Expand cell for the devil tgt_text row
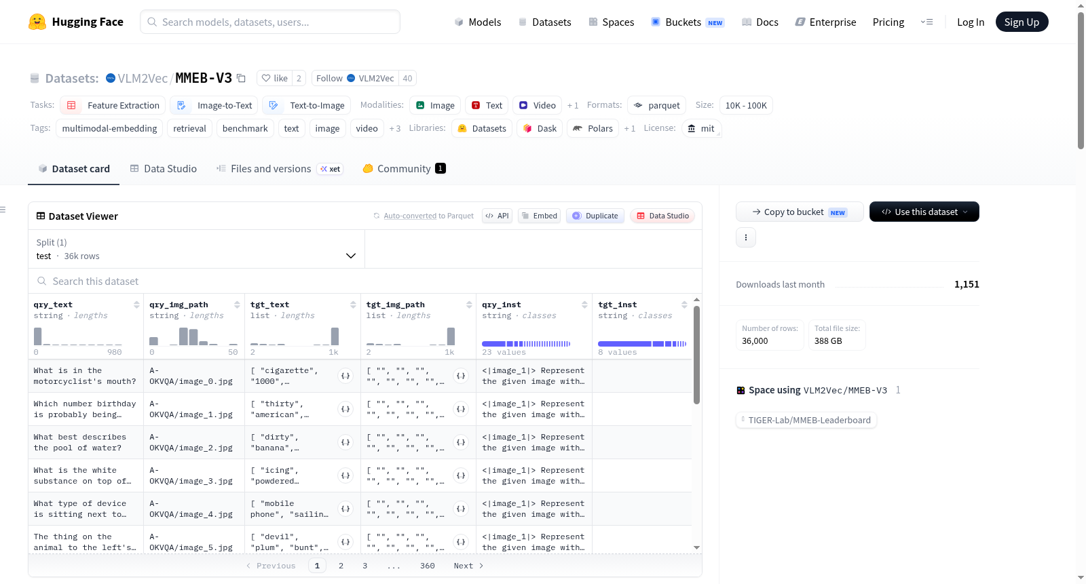The width and height of the screenshot is (1086, 584). click(x=345, y=542)
